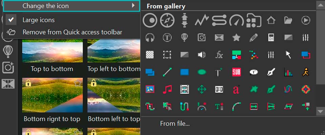Choose the 0:0 counter icon

pos(219,89)
